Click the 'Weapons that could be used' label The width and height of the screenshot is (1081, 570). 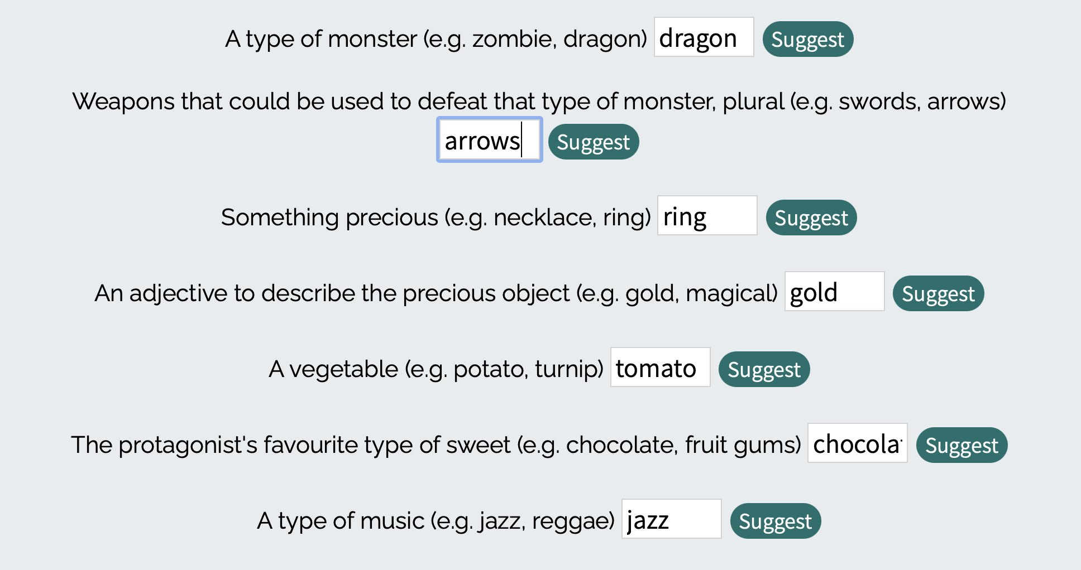coord(539,102)
